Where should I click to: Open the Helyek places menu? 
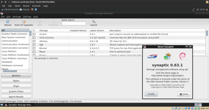(x=25, y=10)
